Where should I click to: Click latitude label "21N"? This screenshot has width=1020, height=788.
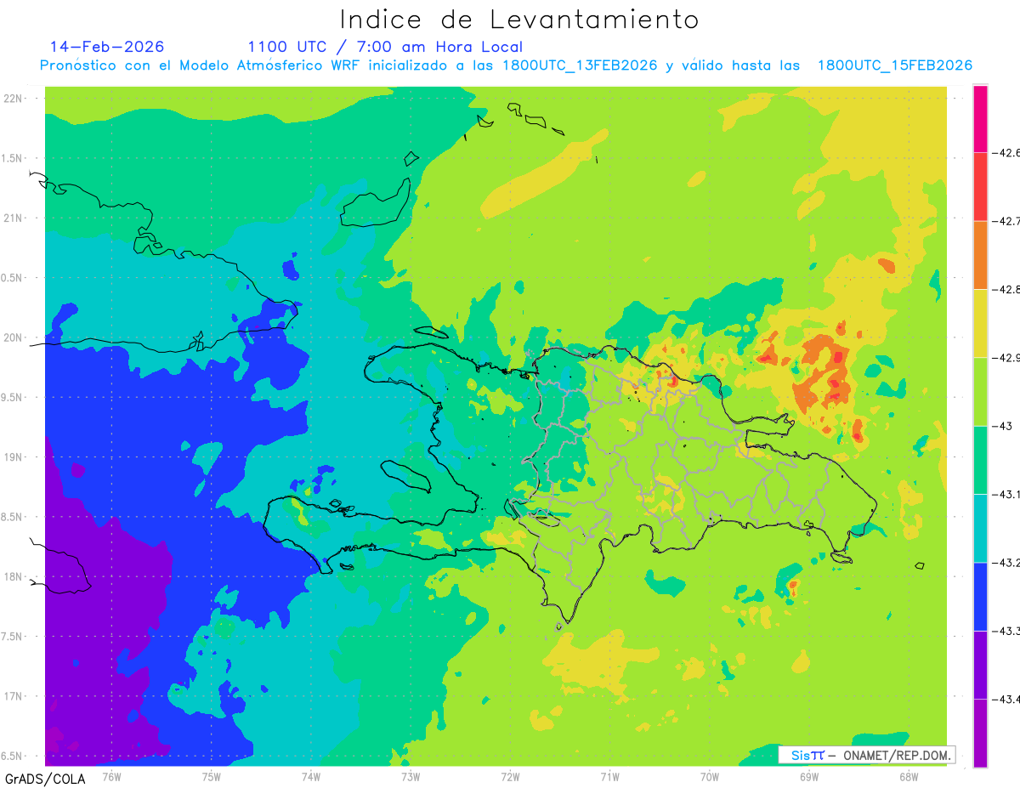click(13, 218)
